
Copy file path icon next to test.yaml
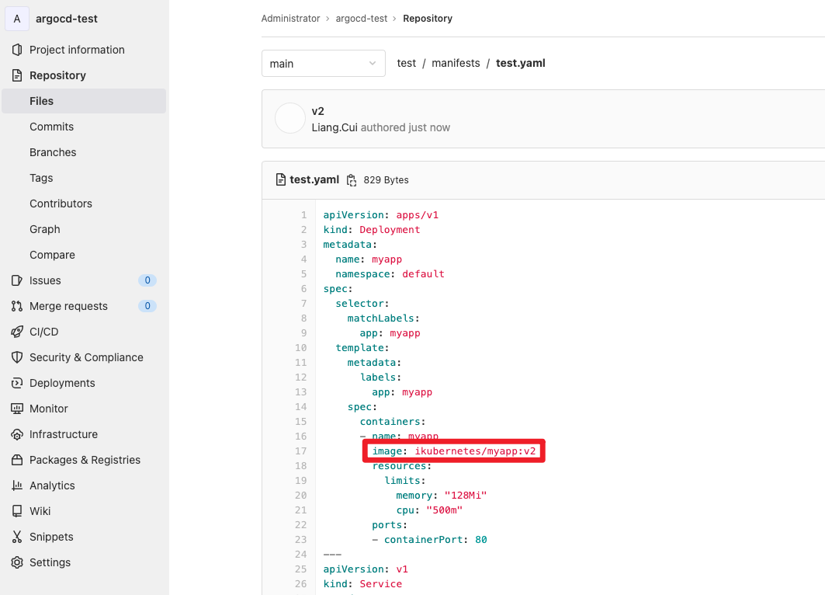click(x=352, y=180)
